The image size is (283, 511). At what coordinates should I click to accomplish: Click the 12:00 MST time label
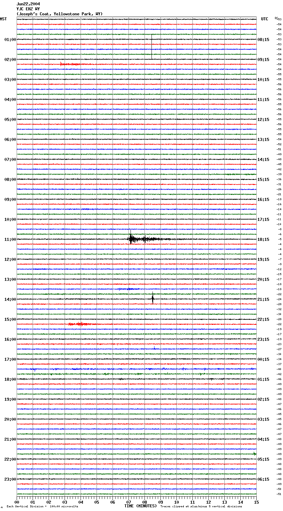click(10, 259)
